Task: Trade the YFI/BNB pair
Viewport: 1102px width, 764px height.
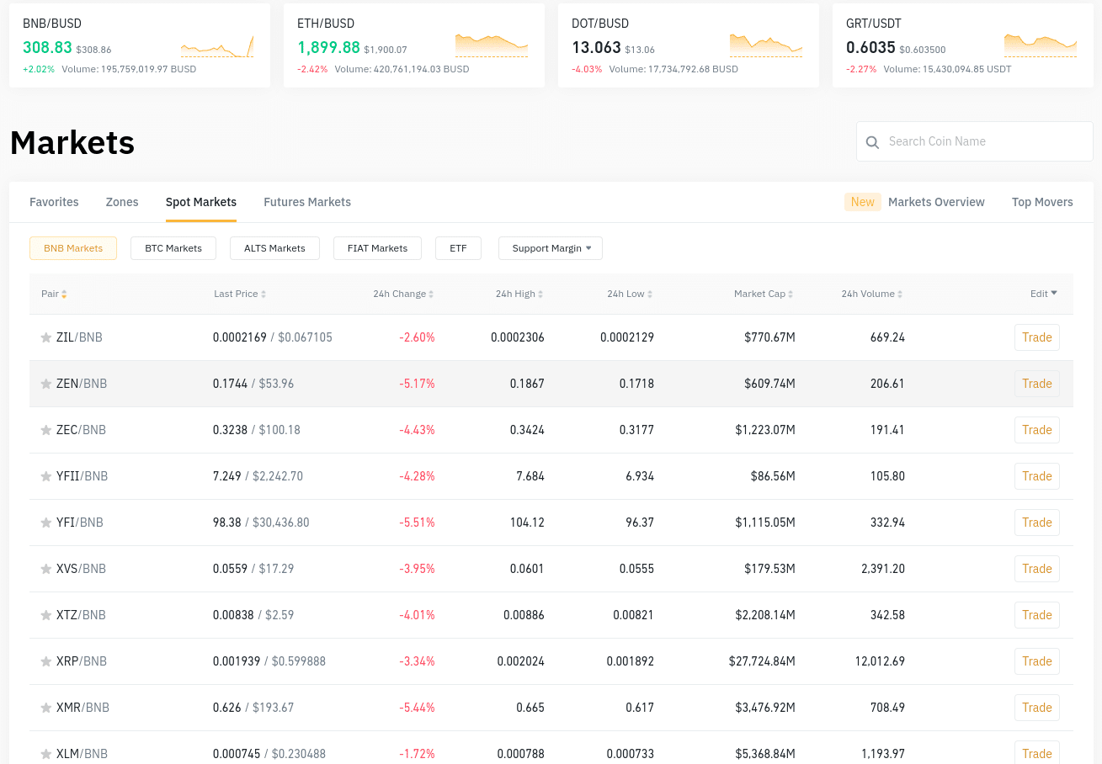Action: (x=1037, y=523)
